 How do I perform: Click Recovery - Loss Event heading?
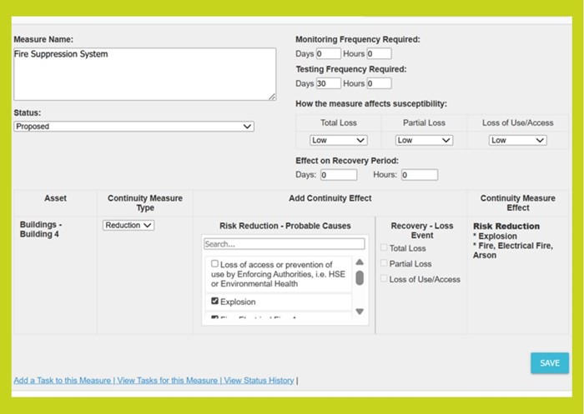click(x=422, y=231)
